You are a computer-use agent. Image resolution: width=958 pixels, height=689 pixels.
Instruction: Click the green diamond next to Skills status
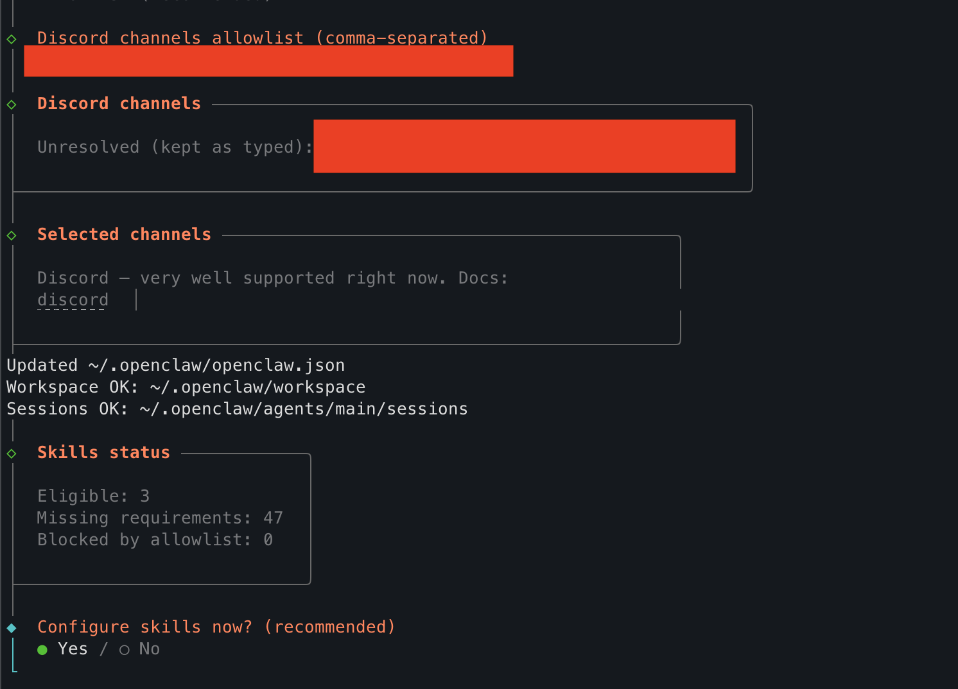pyautogui.click(x=12, y=454)
